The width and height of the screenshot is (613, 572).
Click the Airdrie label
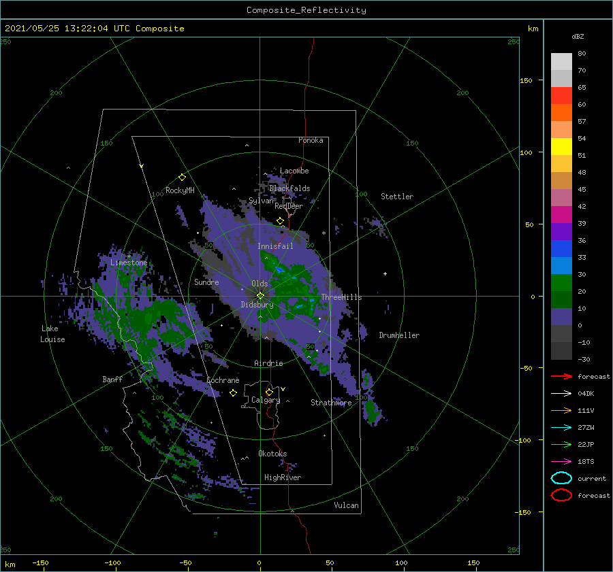point(268,363)
